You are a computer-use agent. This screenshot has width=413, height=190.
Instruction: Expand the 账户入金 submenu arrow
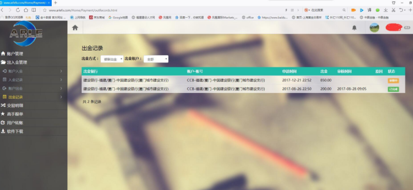(61, 71)
